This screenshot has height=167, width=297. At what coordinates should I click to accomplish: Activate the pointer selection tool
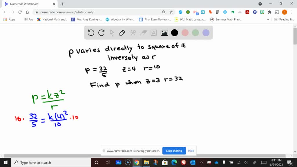click(112, 33)
